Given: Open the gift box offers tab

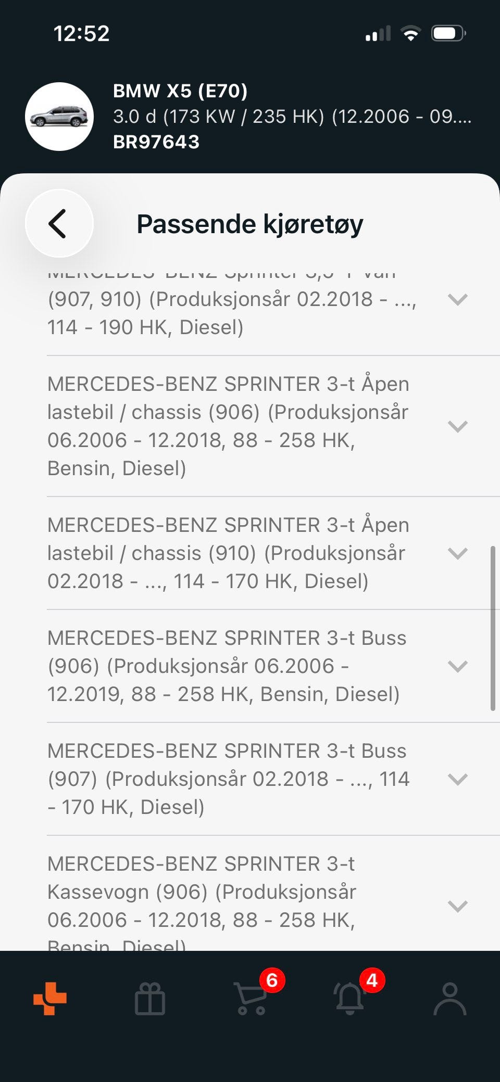Looking at the screenshot, I should click(150, 998).
